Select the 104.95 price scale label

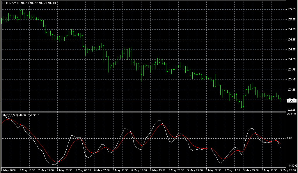click(291, 29)
